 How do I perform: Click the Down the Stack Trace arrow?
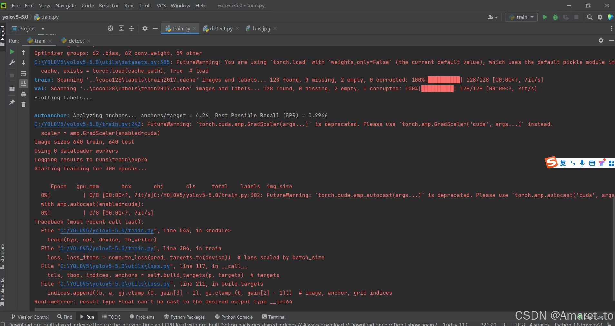point(24,62)
